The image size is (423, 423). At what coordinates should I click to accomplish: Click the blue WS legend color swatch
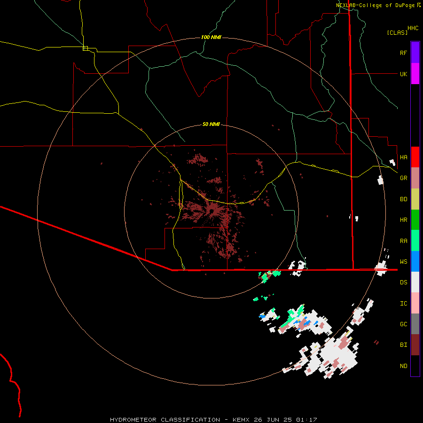415,261
